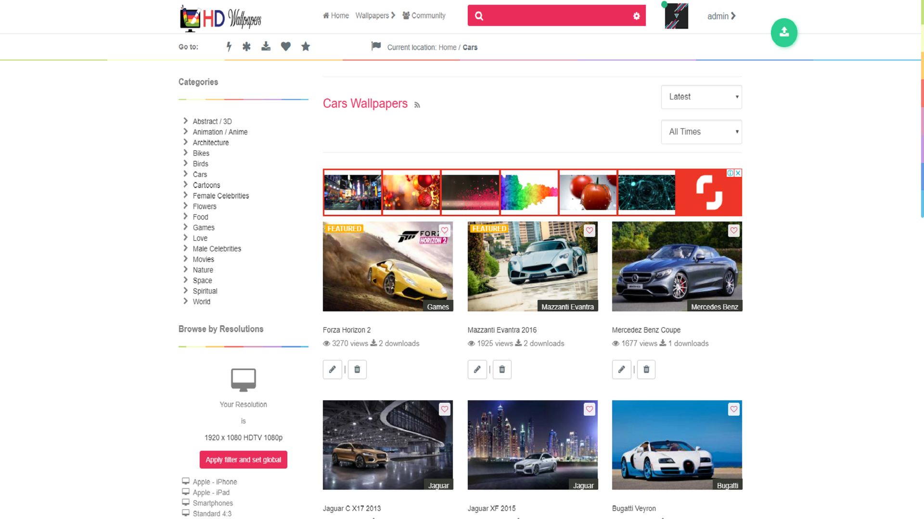Viewport: 924px width, 519px height.
Task: Open the Jaguar XF 2015 thumbnail
Action: [532, 445]
